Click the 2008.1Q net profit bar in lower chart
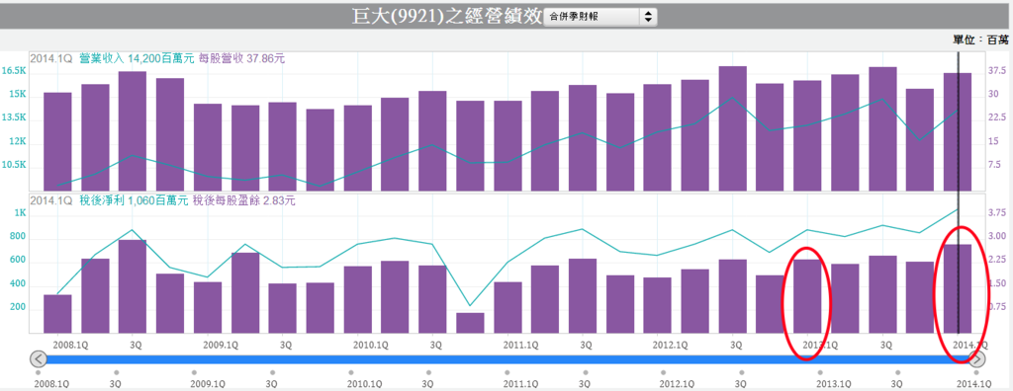The height and width of the screenshot is (391, 1013). (57, 314)
